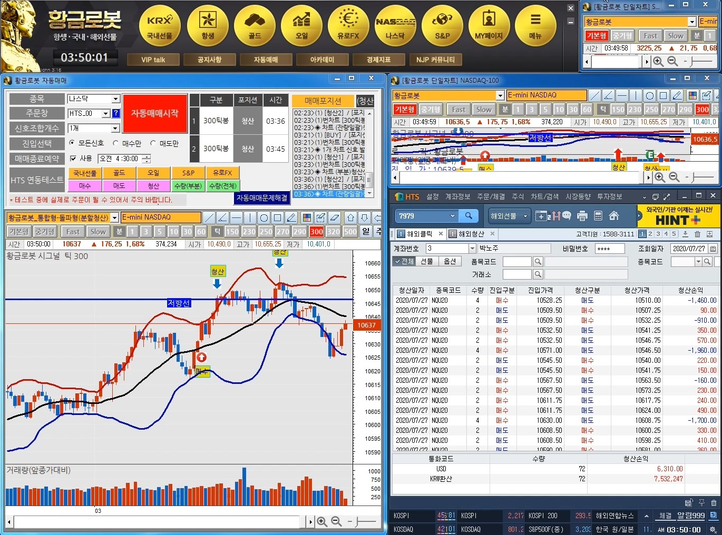722x535 pixels.
Task: Open the KRX 국내선물 gold button
Action: coord(159,25)
